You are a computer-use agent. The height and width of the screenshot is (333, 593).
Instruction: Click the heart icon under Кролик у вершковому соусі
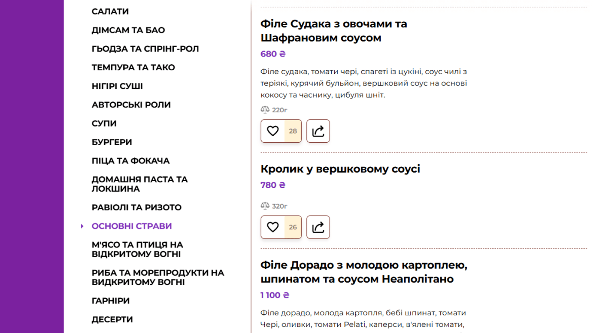pos(272,227)
